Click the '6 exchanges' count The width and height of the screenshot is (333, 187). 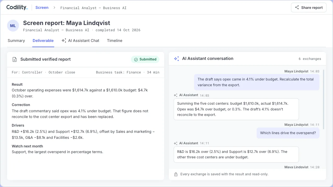pos(310,59)
